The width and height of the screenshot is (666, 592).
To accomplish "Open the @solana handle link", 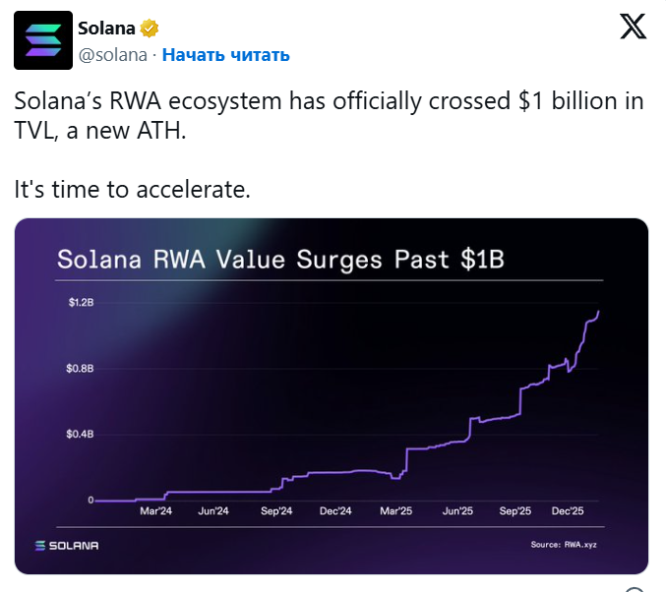I will pyautogui.click(x=112, y=55).
